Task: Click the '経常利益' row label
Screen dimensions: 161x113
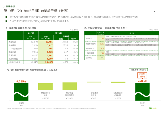Action: 12,55
